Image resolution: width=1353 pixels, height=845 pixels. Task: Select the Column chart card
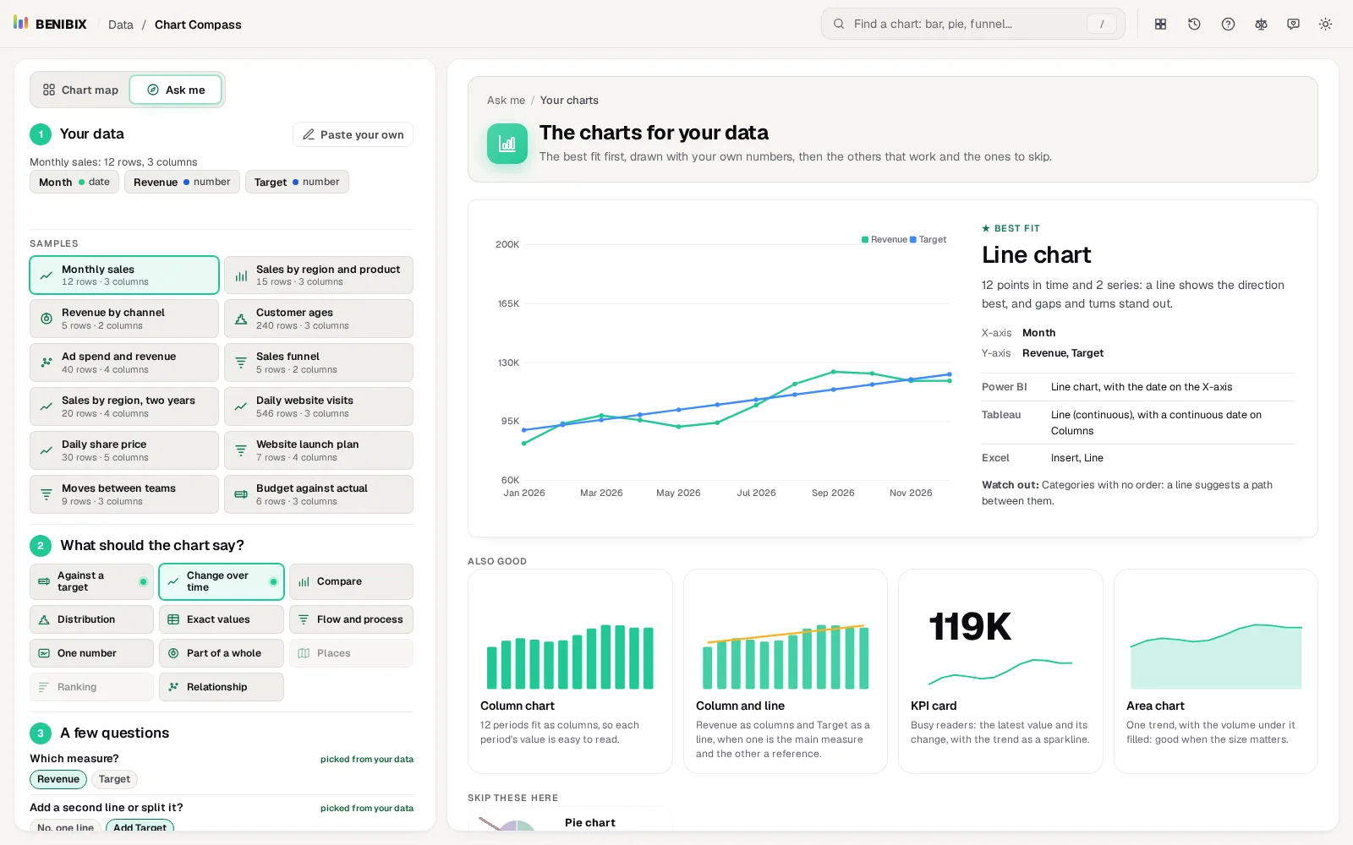570,671
